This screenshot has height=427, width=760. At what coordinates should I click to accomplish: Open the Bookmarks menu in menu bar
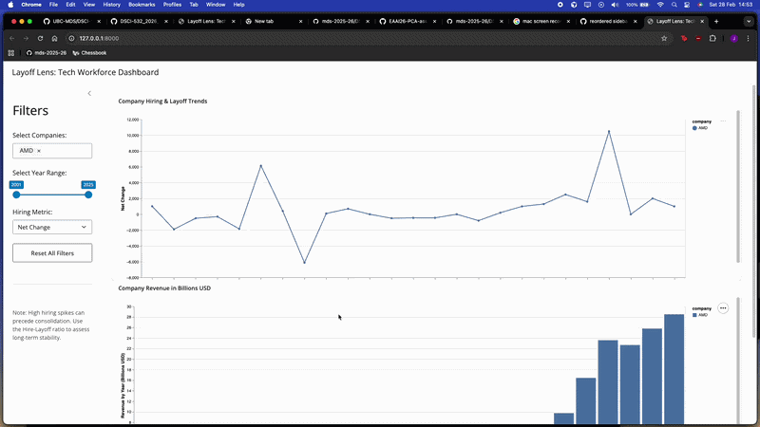142,5
